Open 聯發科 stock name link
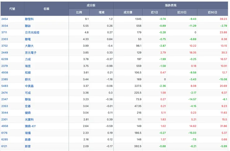 point(29,19)
